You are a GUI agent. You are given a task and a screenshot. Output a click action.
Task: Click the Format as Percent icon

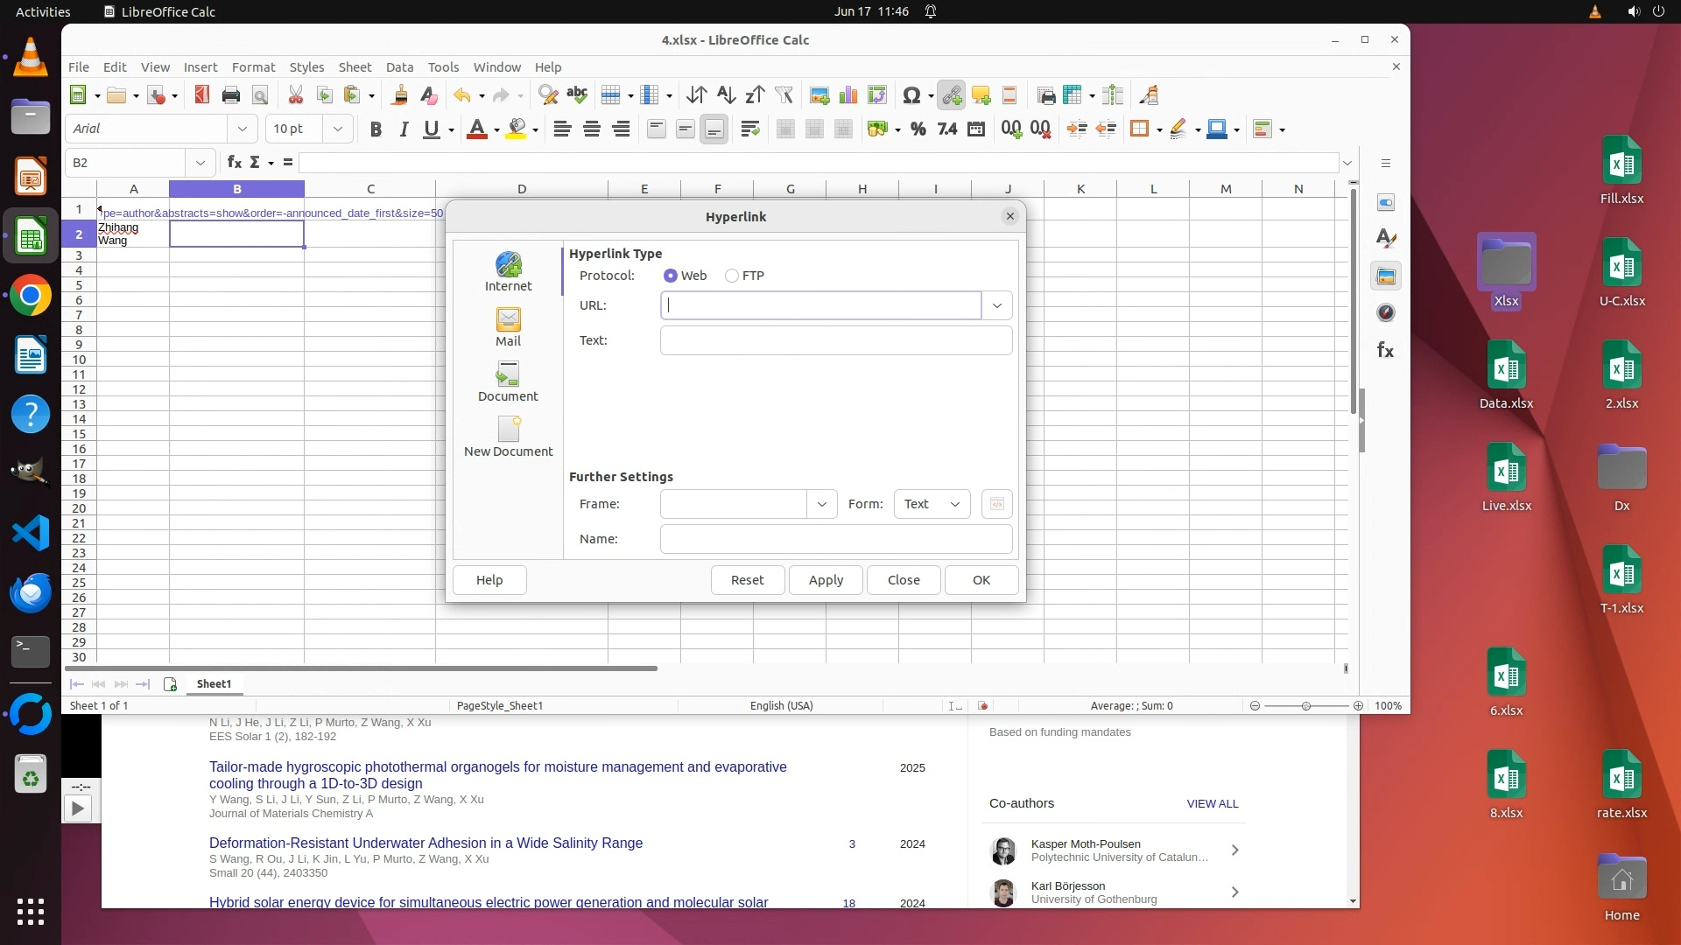[918, 129]
